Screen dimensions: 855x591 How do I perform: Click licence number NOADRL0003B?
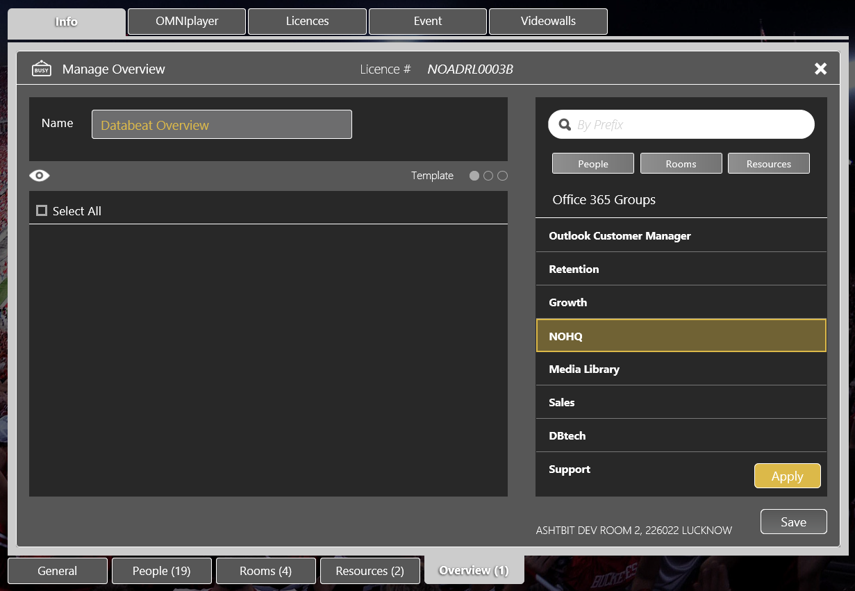tap(470, 69)
